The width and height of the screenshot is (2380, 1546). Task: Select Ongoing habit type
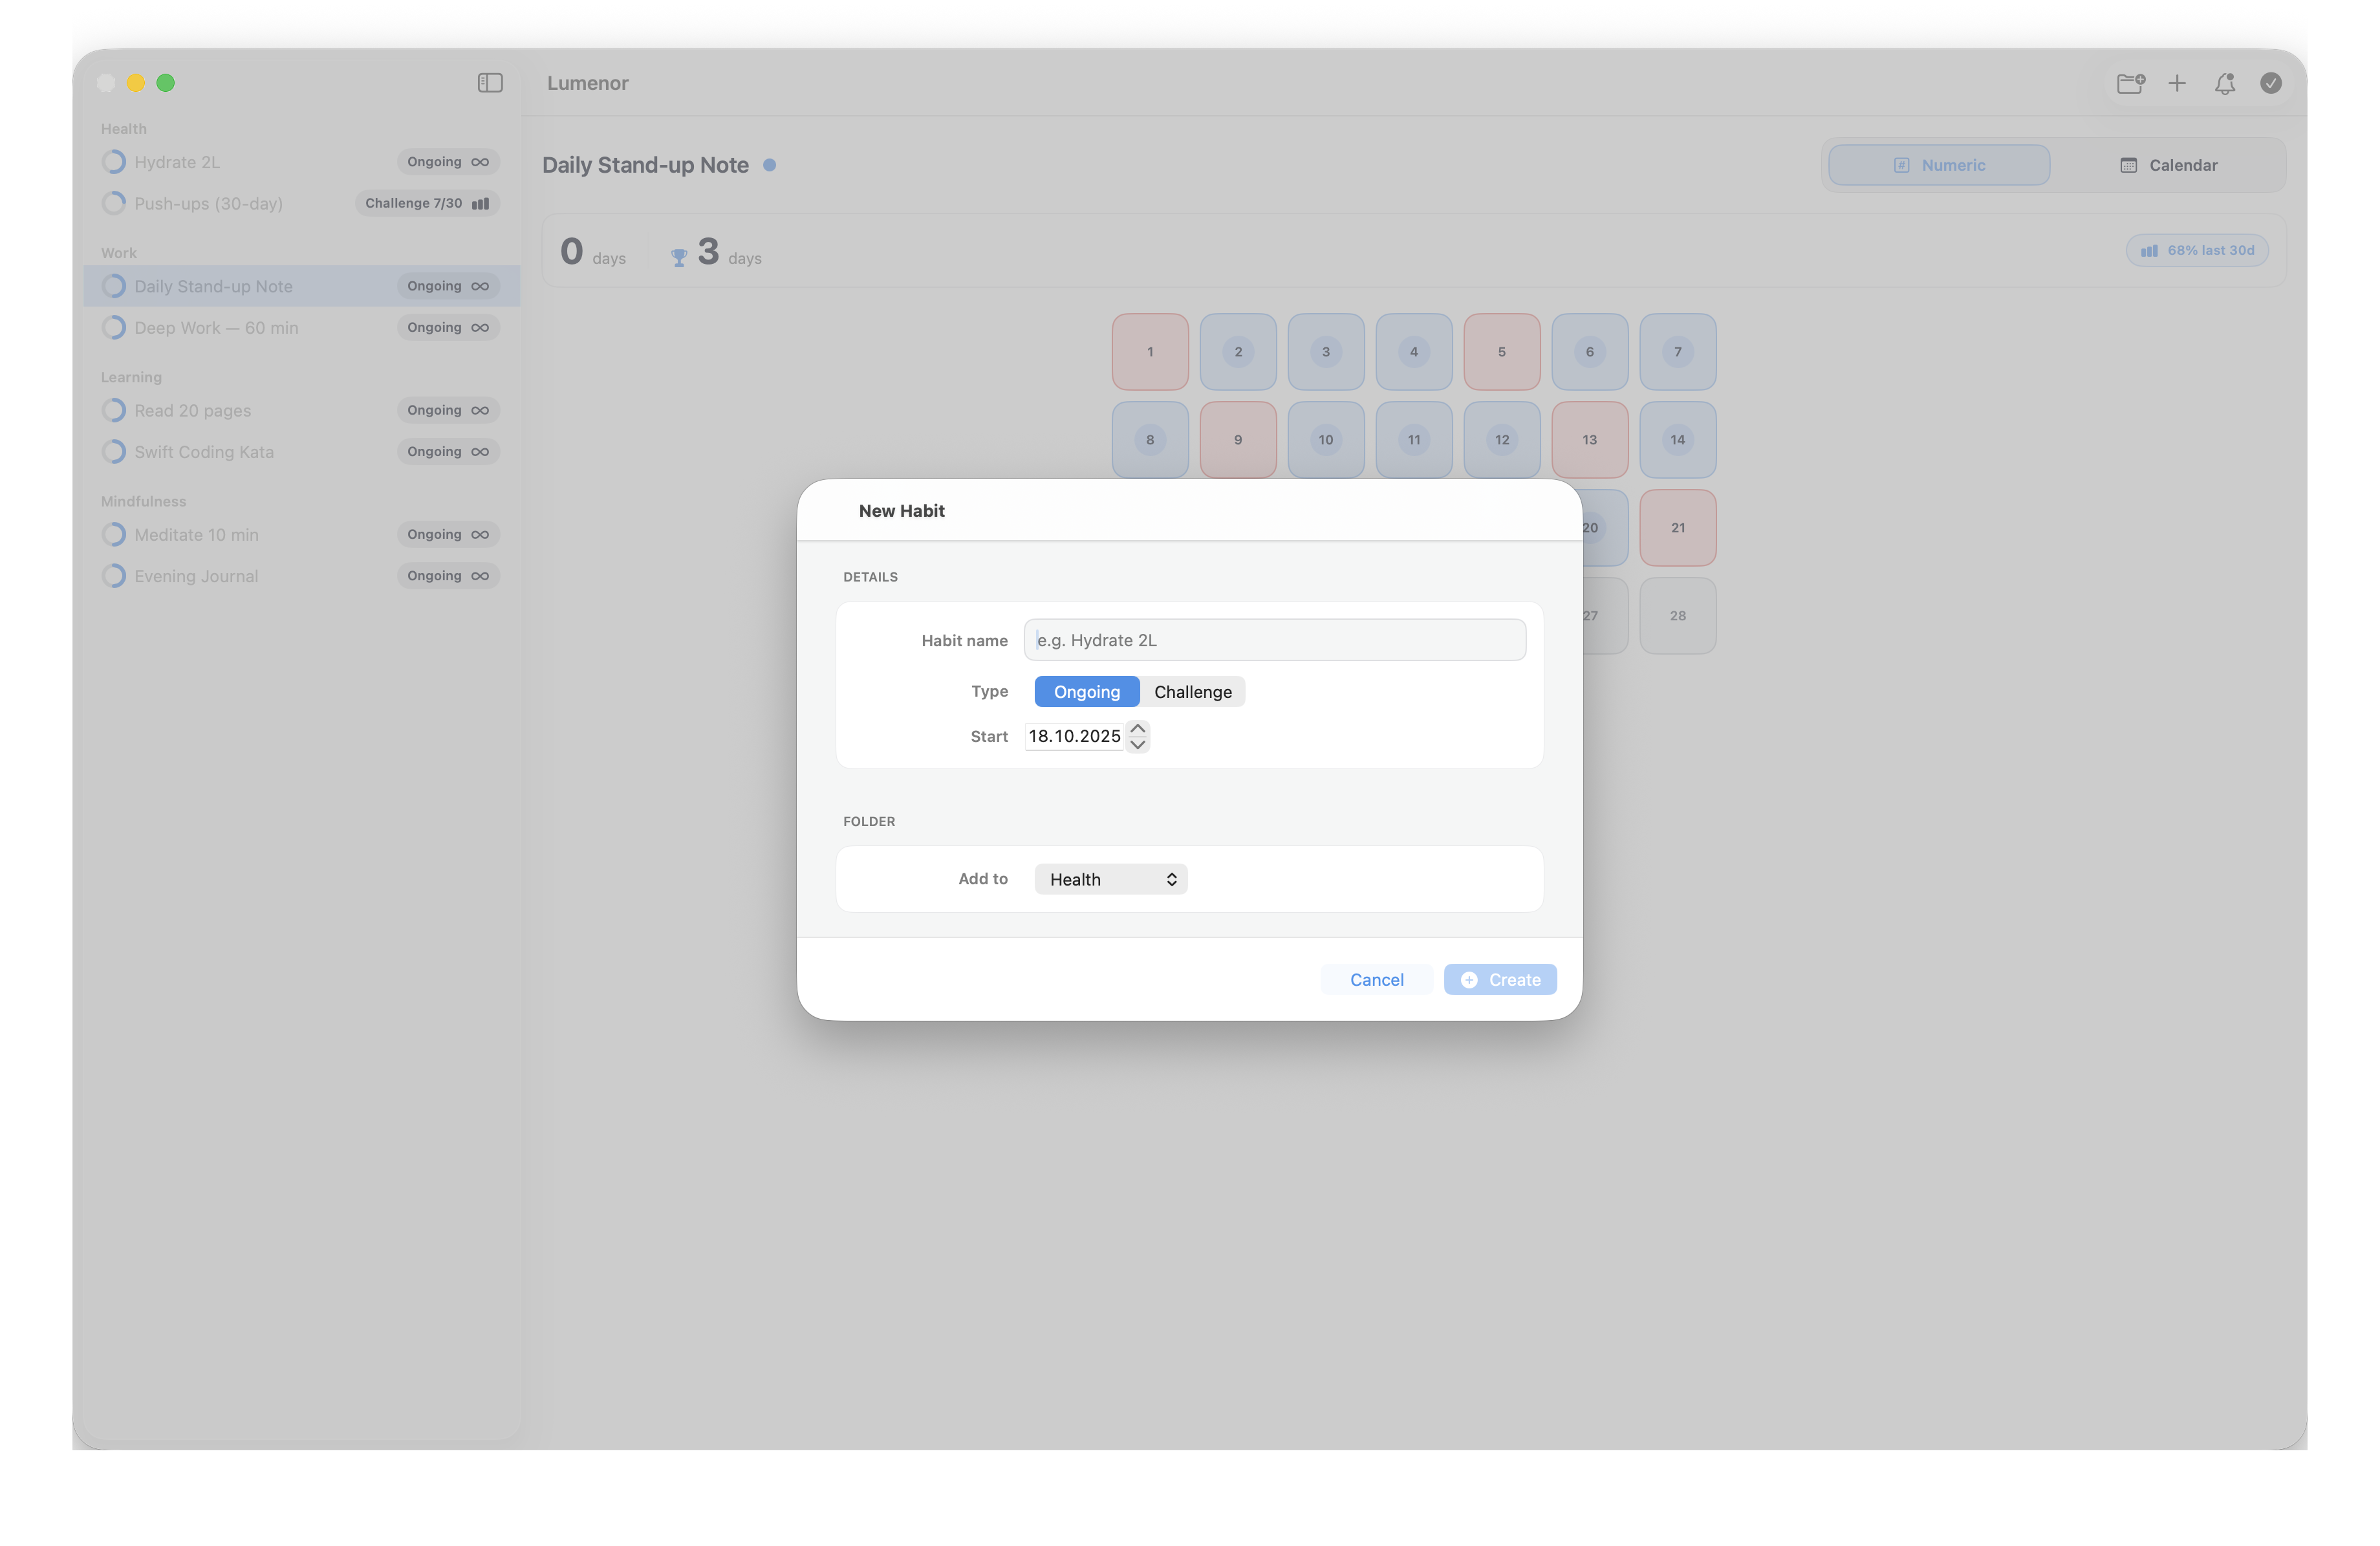click(x=1086, y=692)
